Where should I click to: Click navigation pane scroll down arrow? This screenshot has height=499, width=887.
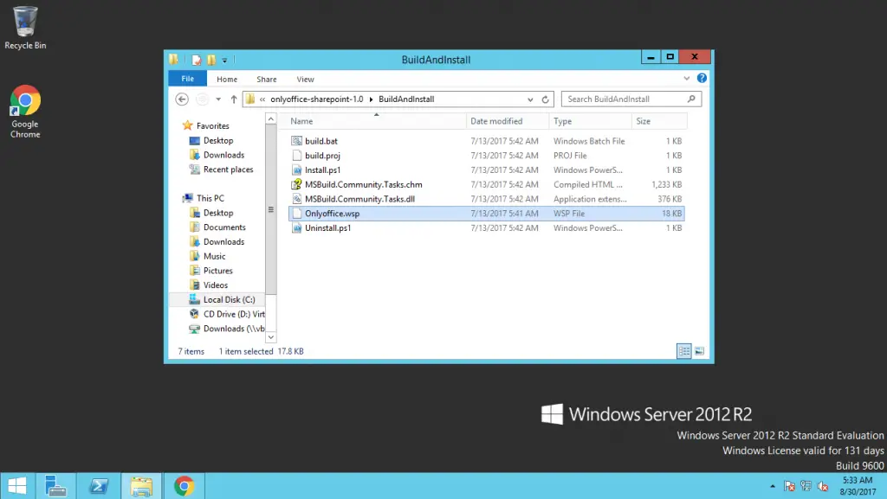(271, 337)
